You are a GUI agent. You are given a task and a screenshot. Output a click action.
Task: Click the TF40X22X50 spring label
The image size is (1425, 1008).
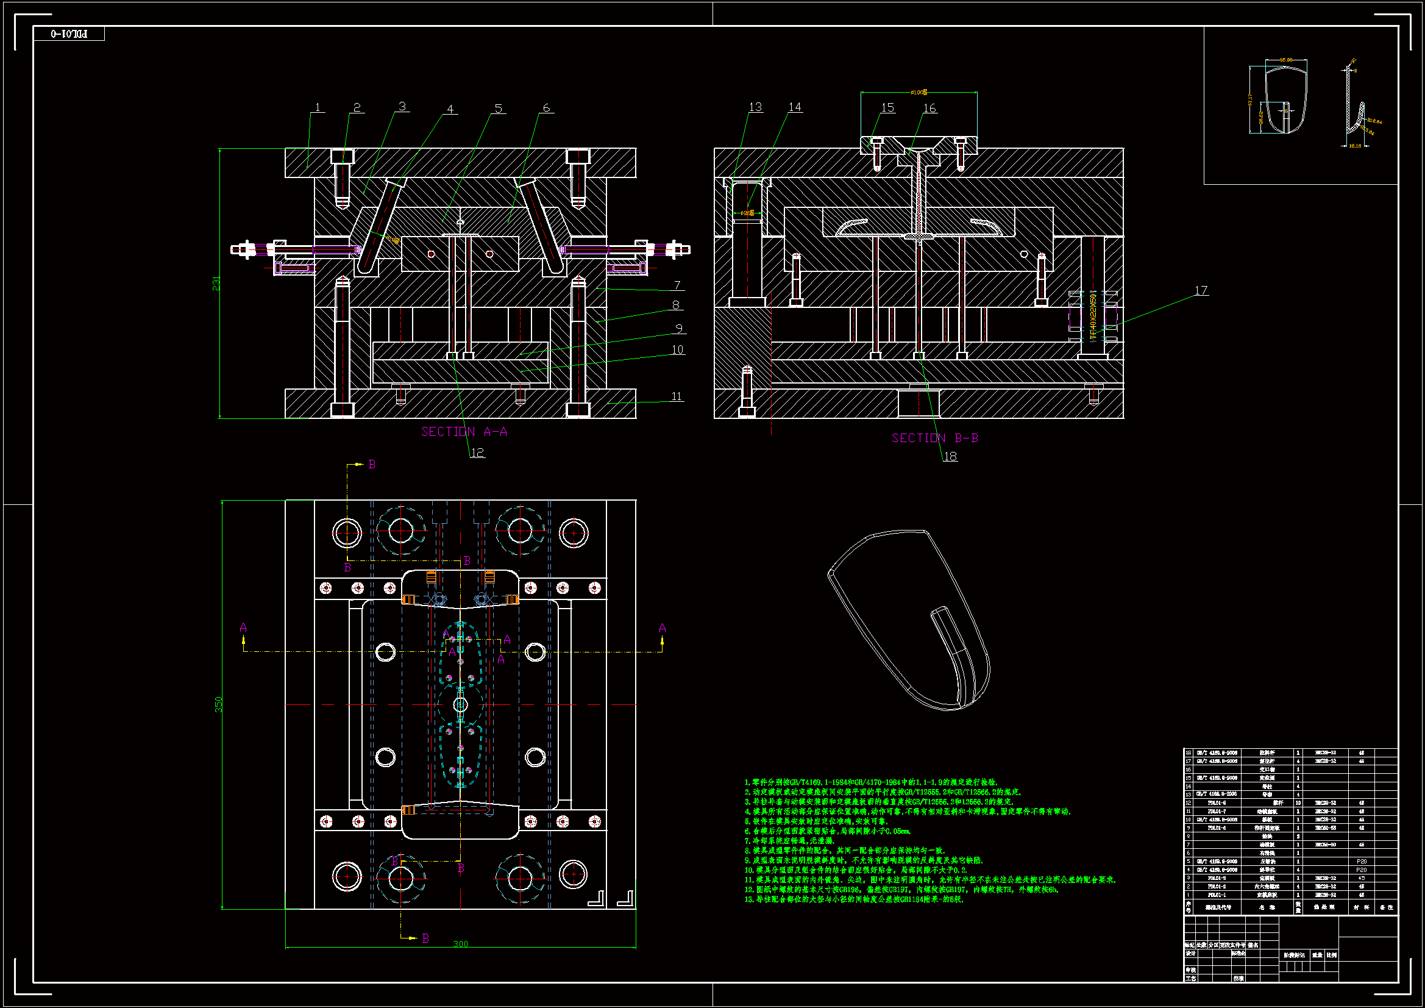click(1093, 316)
